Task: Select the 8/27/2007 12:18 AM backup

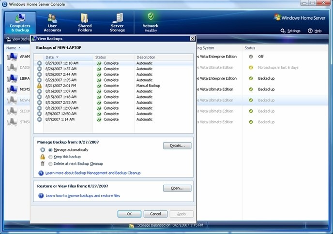Action: tap(114, 63)
